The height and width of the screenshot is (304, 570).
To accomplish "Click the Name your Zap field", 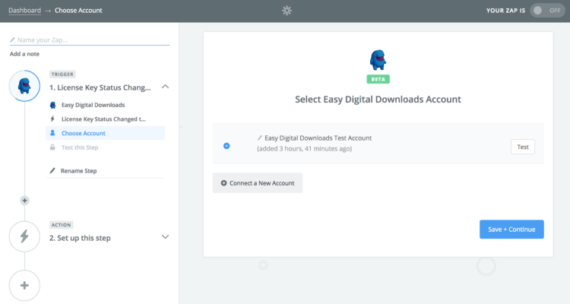I will 90,40.
